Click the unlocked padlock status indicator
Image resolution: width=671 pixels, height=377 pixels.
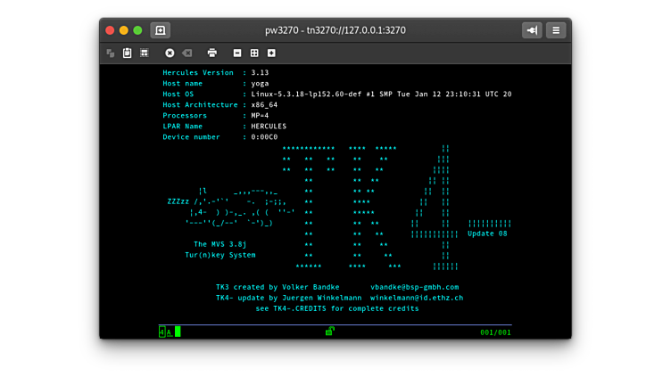tap(330, 331)
